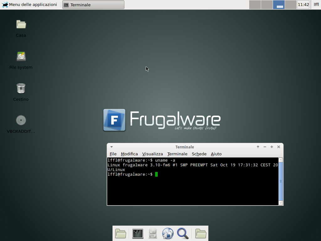The height and width of the screenshot is (241, 321).
Task: Switch to the first workspace
Action: tap(255, 5)
